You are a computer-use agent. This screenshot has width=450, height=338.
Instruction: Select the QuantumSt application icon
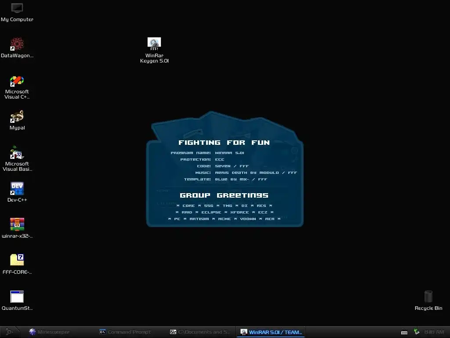tap(17, 300)
